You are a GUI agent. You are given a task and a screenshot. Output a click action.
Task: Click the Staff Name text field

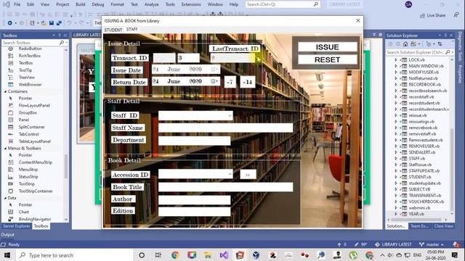(226, 128)
